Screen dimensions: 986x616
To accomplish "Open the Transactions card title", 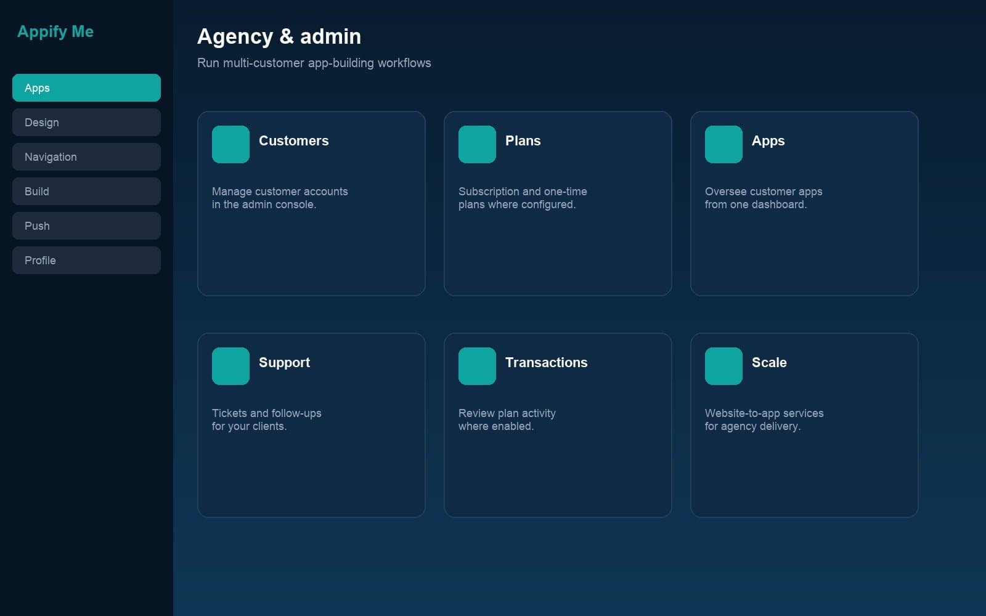I will (546, 362).
